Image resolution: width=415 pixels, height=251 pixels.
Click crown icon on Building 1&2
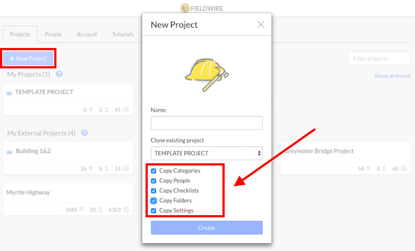9,152
